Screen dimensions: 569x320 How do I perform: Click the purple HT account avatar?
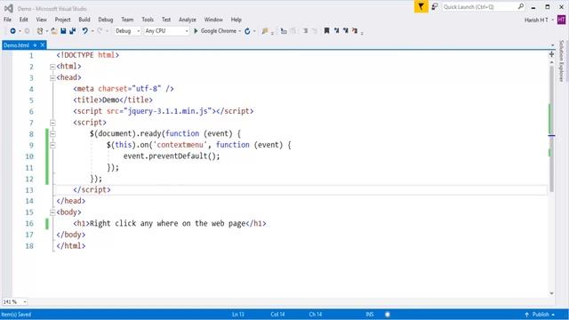[x=561, y=20]
